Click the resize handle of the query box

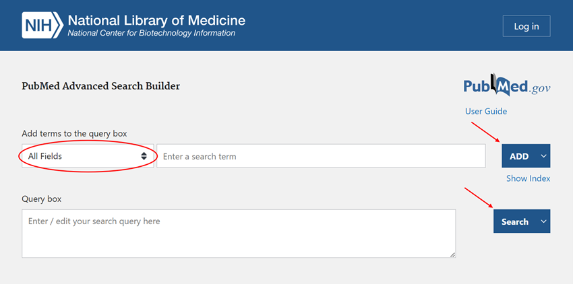452,254
